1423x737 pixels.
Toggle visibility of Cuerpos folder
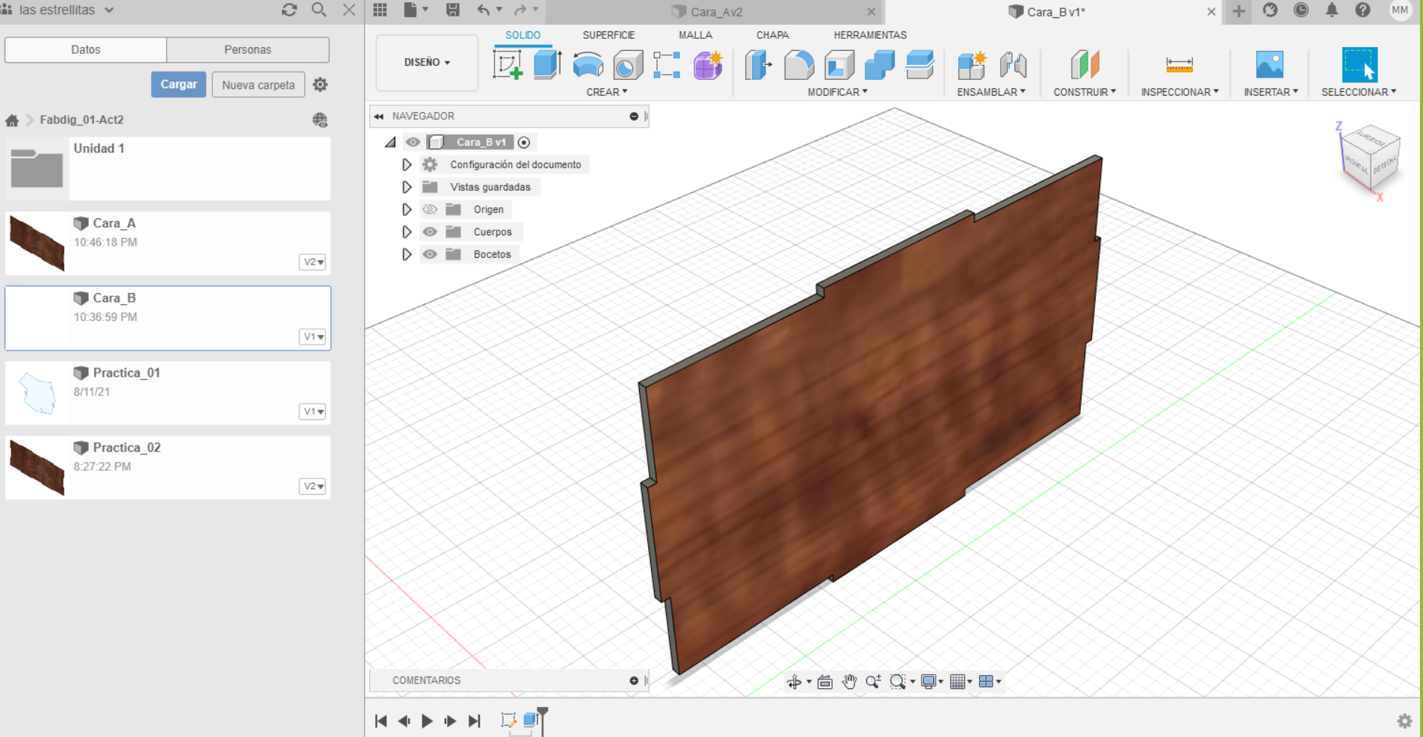point(430,232)
